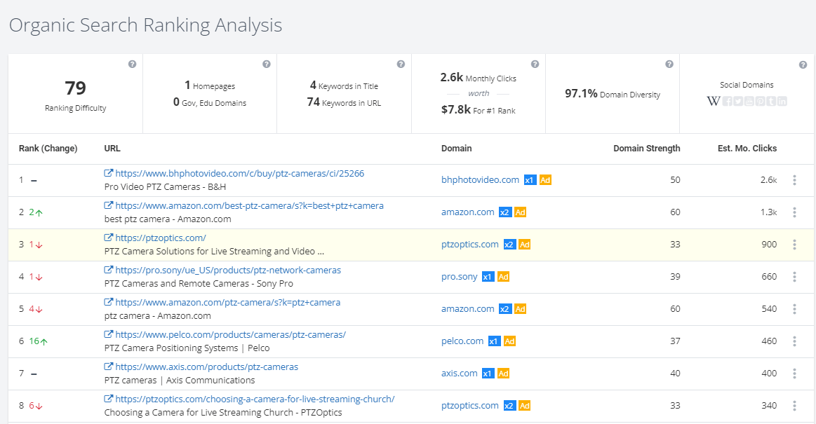This screenshot has height=424, width=816.
Task: Click the '74 Keywords in URL' text
Action: coord(344,102)
